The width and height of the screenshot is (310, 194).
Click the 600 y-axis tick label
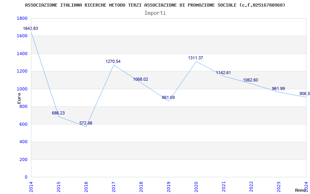point(23,124)
